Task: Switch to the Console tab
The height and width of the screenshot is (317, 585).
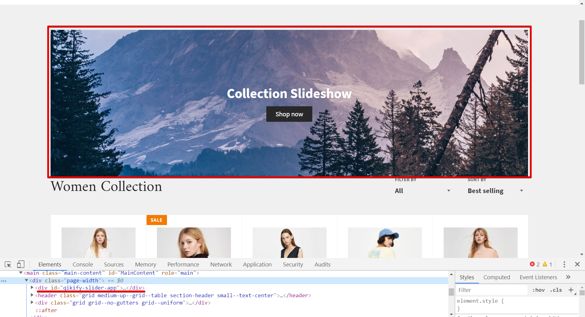Action: tap(83, 265)
